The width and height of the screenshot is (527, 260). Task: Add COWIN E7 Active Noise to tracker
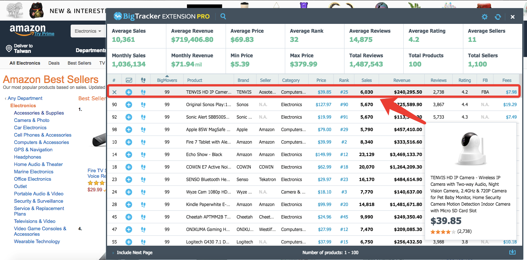click(129, 167)
